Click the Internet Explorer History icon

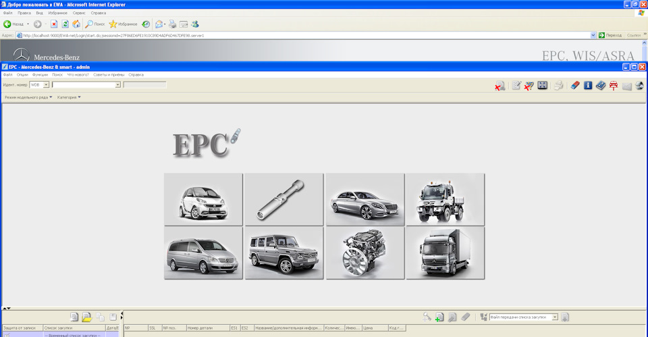pos(146,24)
